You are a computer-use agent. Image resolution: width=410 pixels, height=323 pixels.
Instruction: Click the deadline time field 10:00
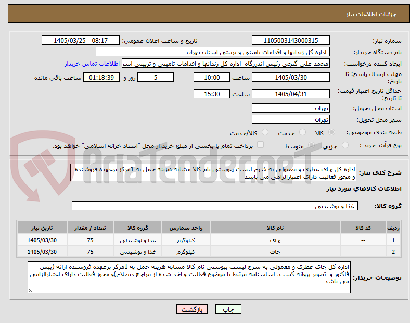tap(212, 77)
